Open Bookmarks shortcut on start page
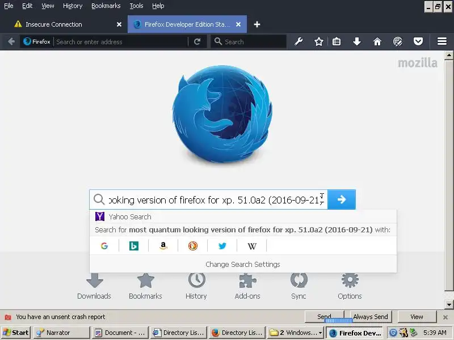 (145, 287)
